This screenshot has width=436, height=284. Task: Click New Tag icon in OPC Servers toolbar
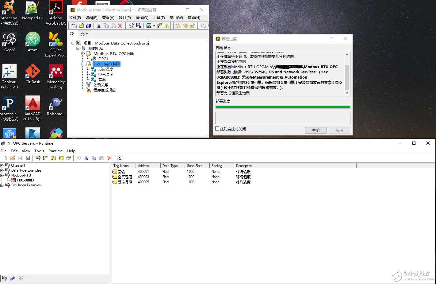(x=61, y=158)
